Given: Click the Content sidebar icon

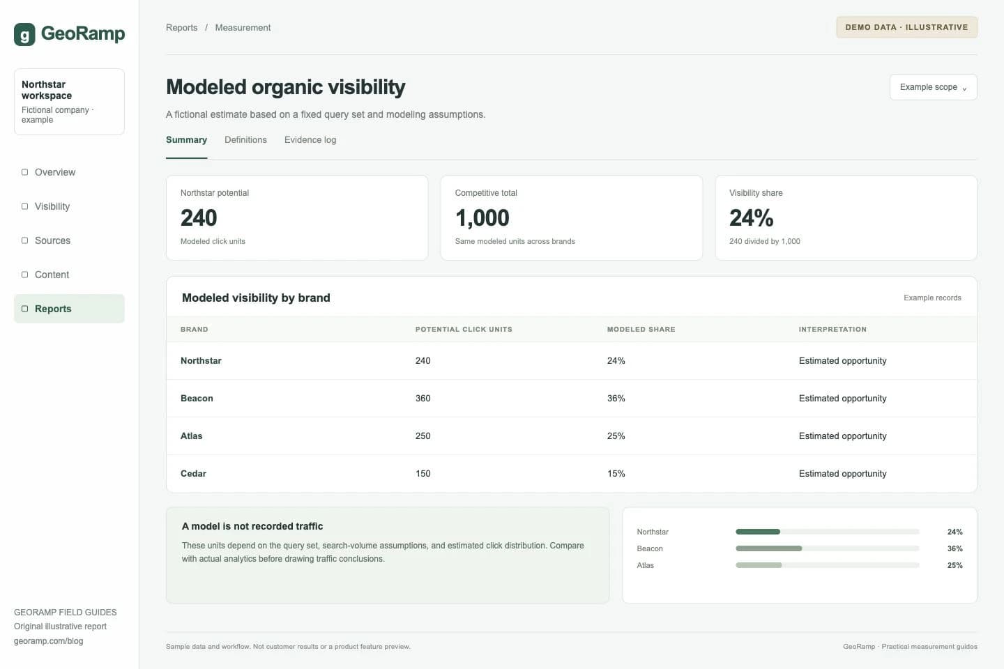Looking at the screenshot, I should click(25, 275).
